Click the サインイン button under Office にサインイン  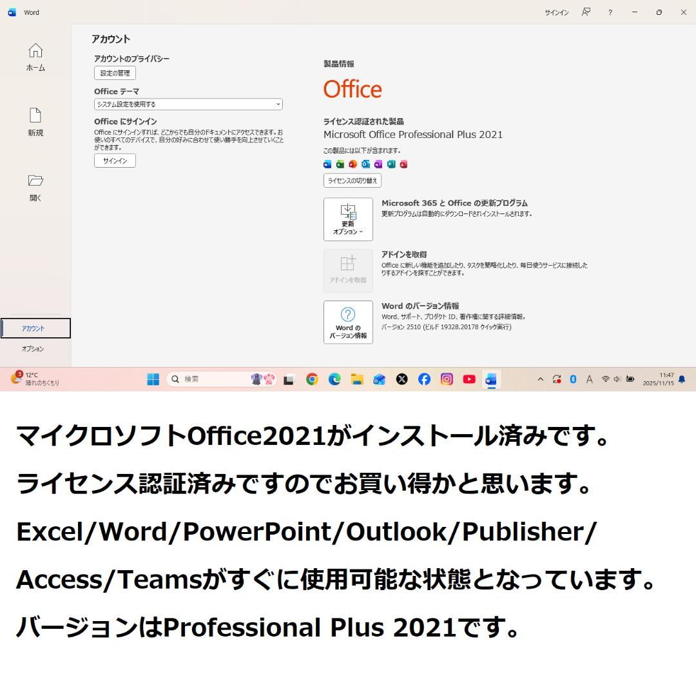[x=115, y=161]
